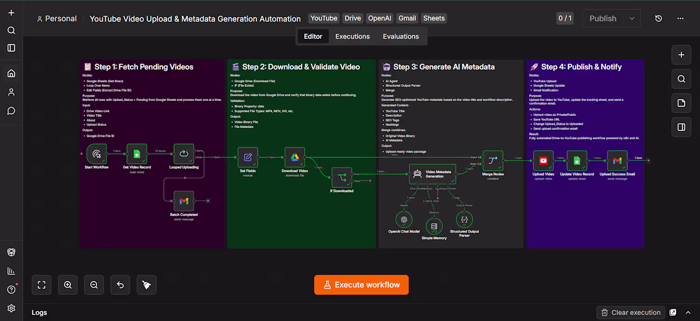
Task: Switch to the Evaluations tab
Action: (x=401, y=36)
